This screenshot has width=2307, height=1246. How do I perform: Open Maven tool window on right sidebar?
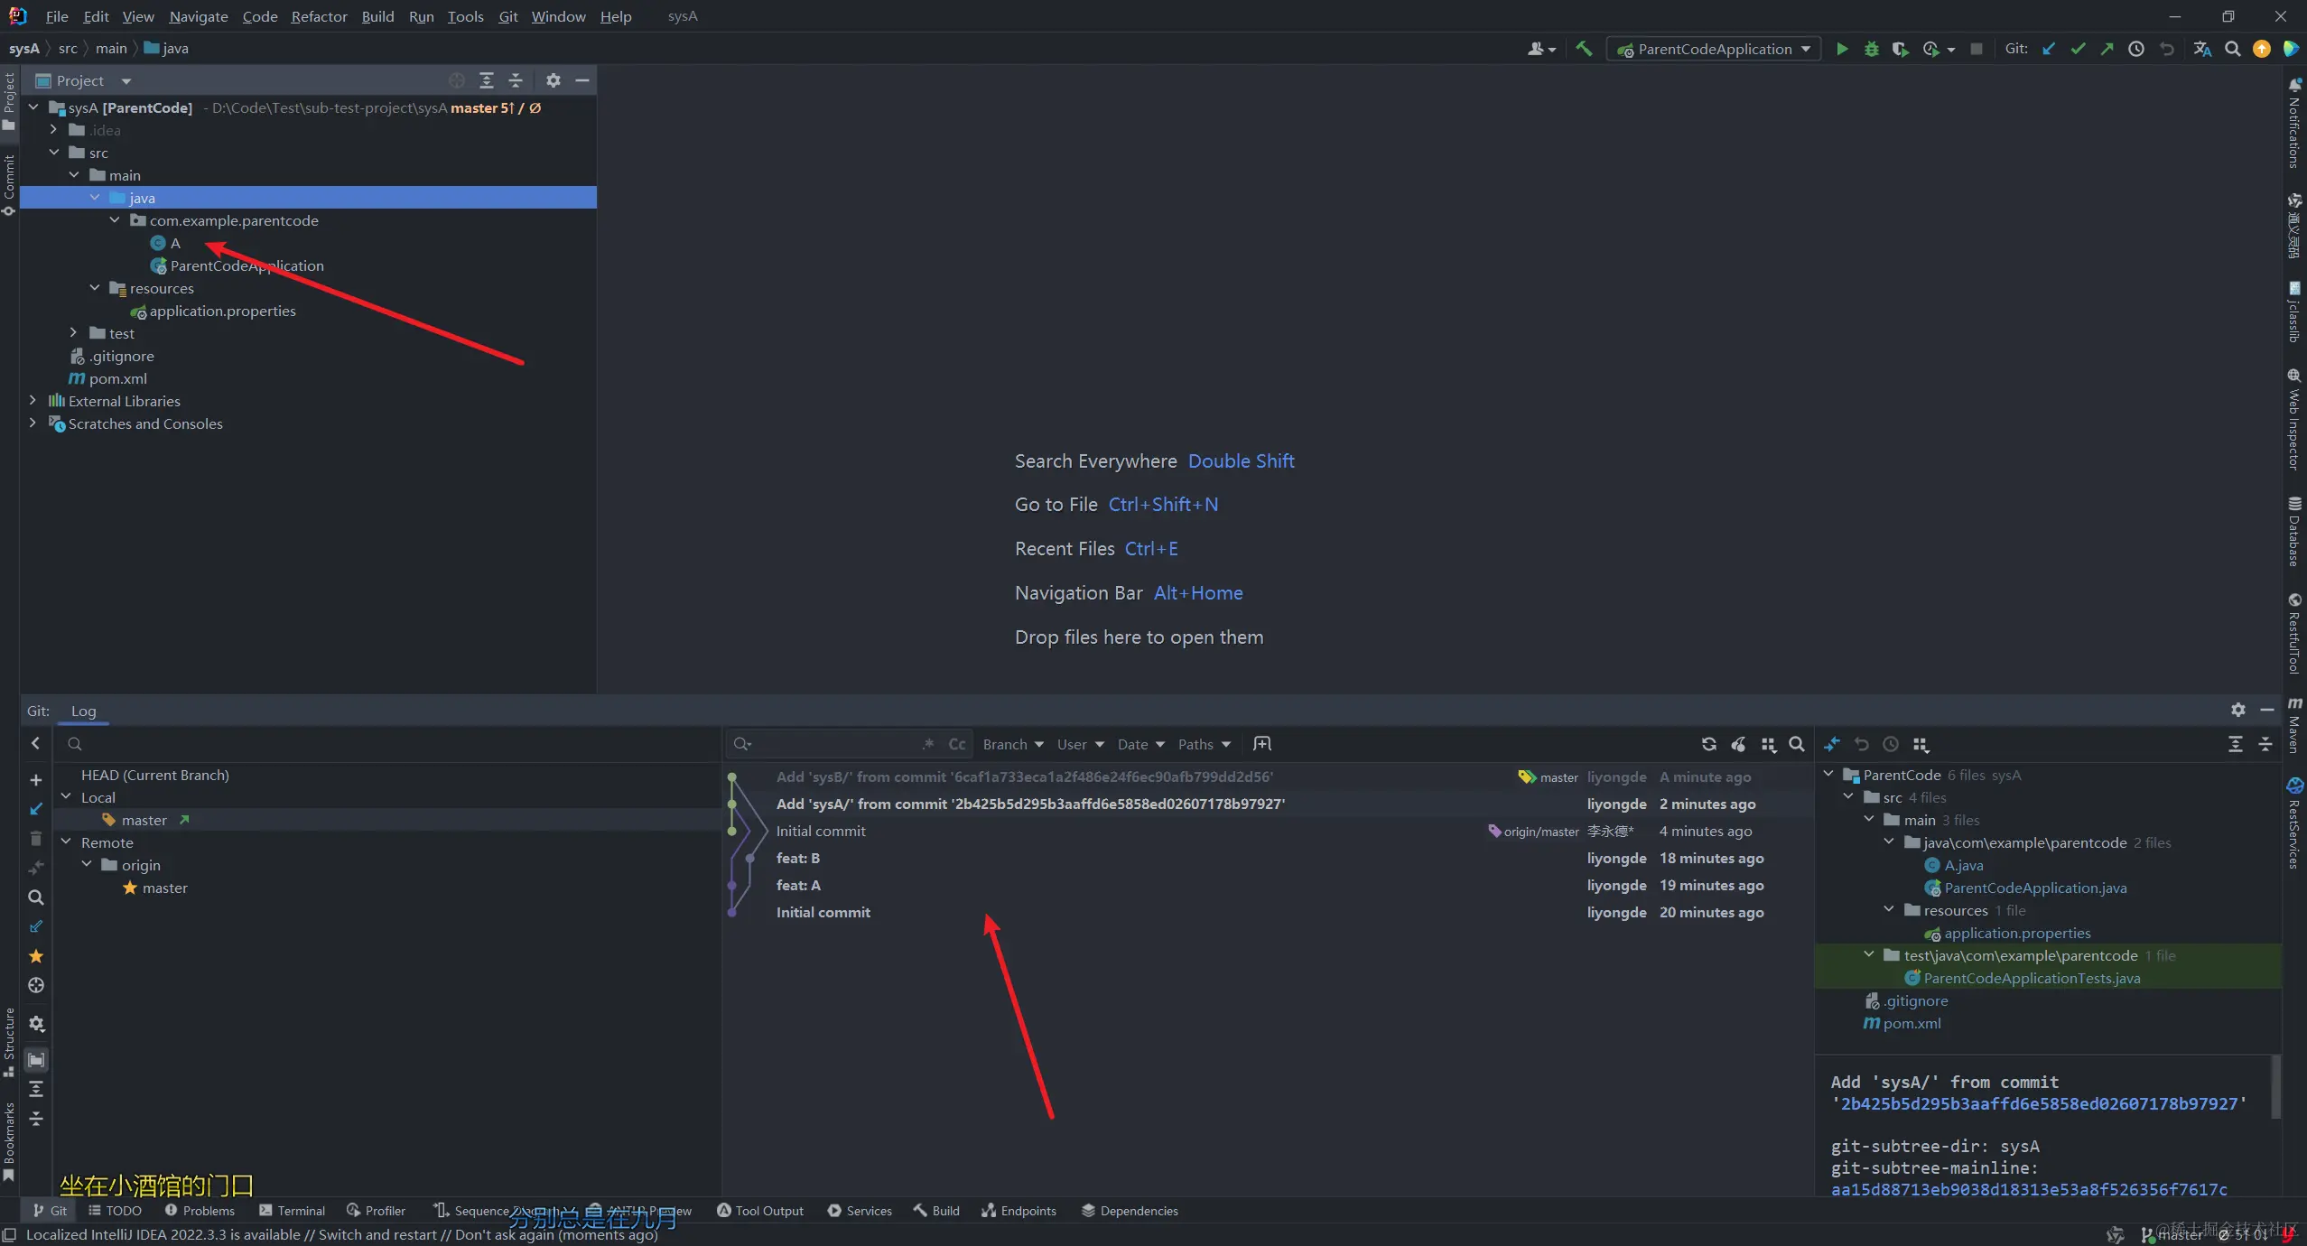(x=2294, y=725)
